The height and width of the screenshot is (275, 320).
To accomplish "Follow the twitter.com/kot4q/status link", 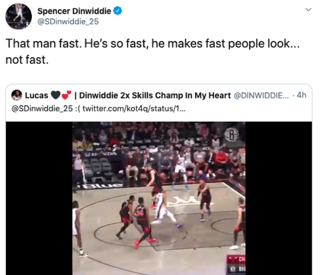I will (134, 109).
